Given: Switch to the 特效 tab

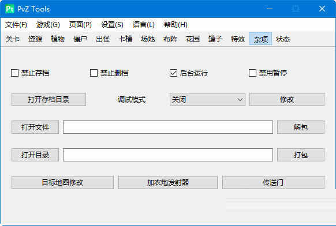Looking at the screenshot, I should (238, 39).
